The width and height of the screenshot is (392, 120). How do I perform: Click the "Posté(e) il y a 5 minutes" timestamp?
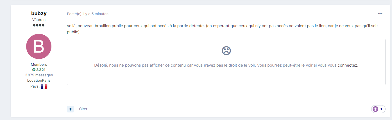coord(88,14)
